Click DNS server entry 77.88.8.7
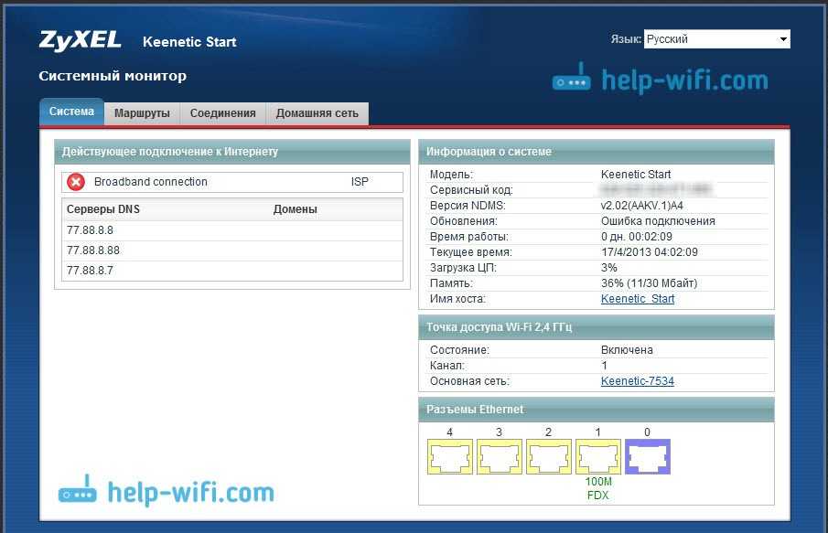Viewport: 828px width, 533px height. [90, 271]
